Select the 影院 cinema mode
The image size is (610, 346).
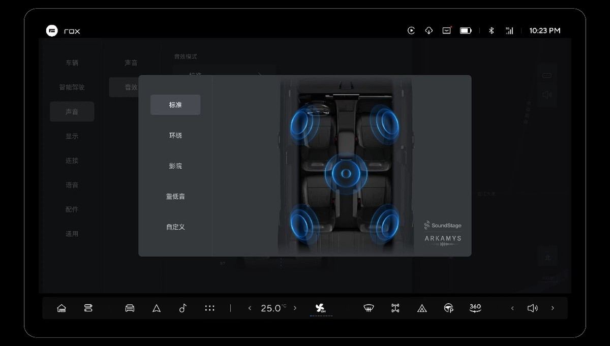pyautogui.click(x=175, y=166)
